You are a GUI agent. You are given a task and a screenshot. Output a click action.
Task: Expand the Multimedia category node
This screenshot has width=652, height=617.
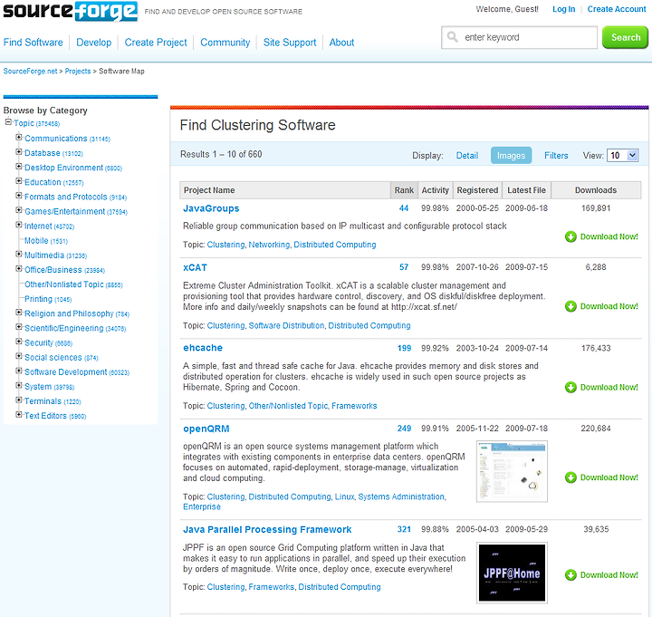click(x=19, y=254)
